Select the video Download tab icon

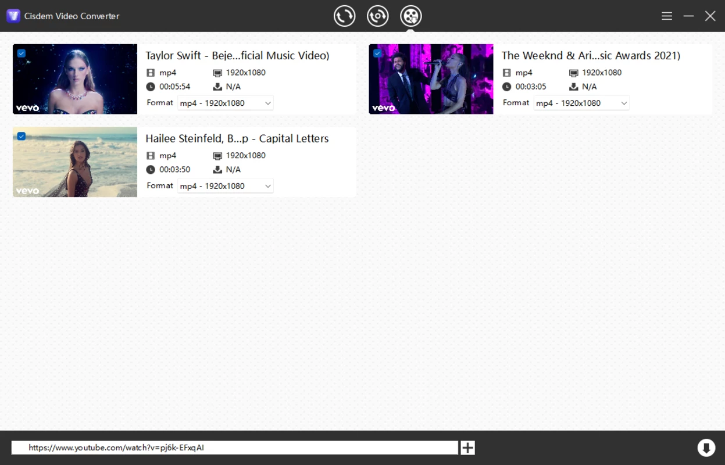[411, 16]
